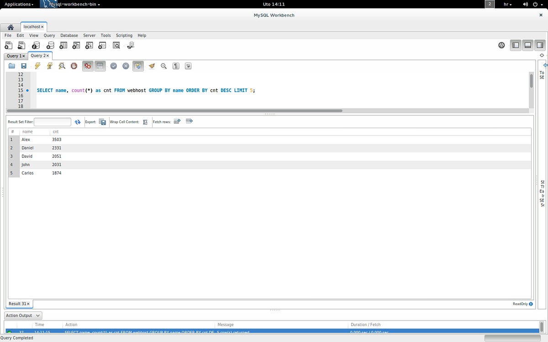Screen dimensions: 548x342
Task: Fetch next rows icon
Action: (177, 121)
